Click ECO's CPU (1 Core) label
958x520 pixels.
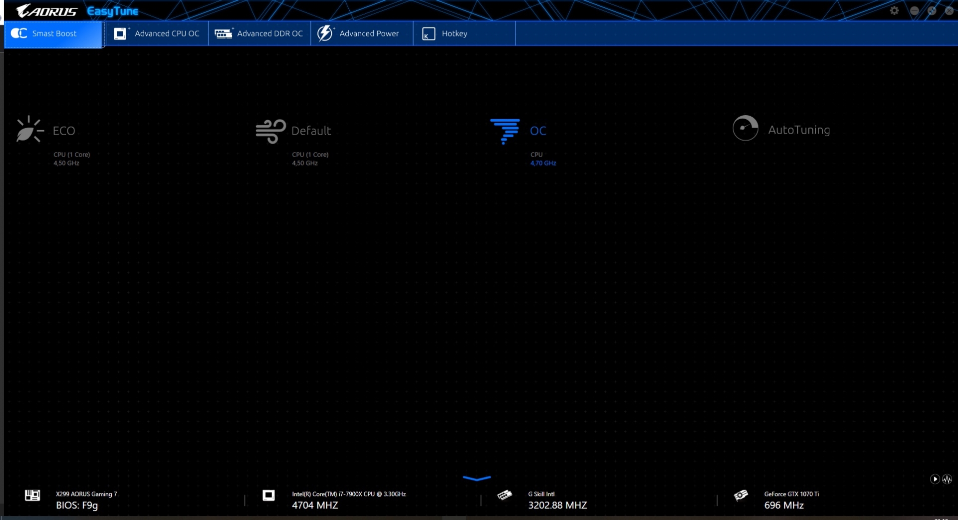[x=72, y=155]
